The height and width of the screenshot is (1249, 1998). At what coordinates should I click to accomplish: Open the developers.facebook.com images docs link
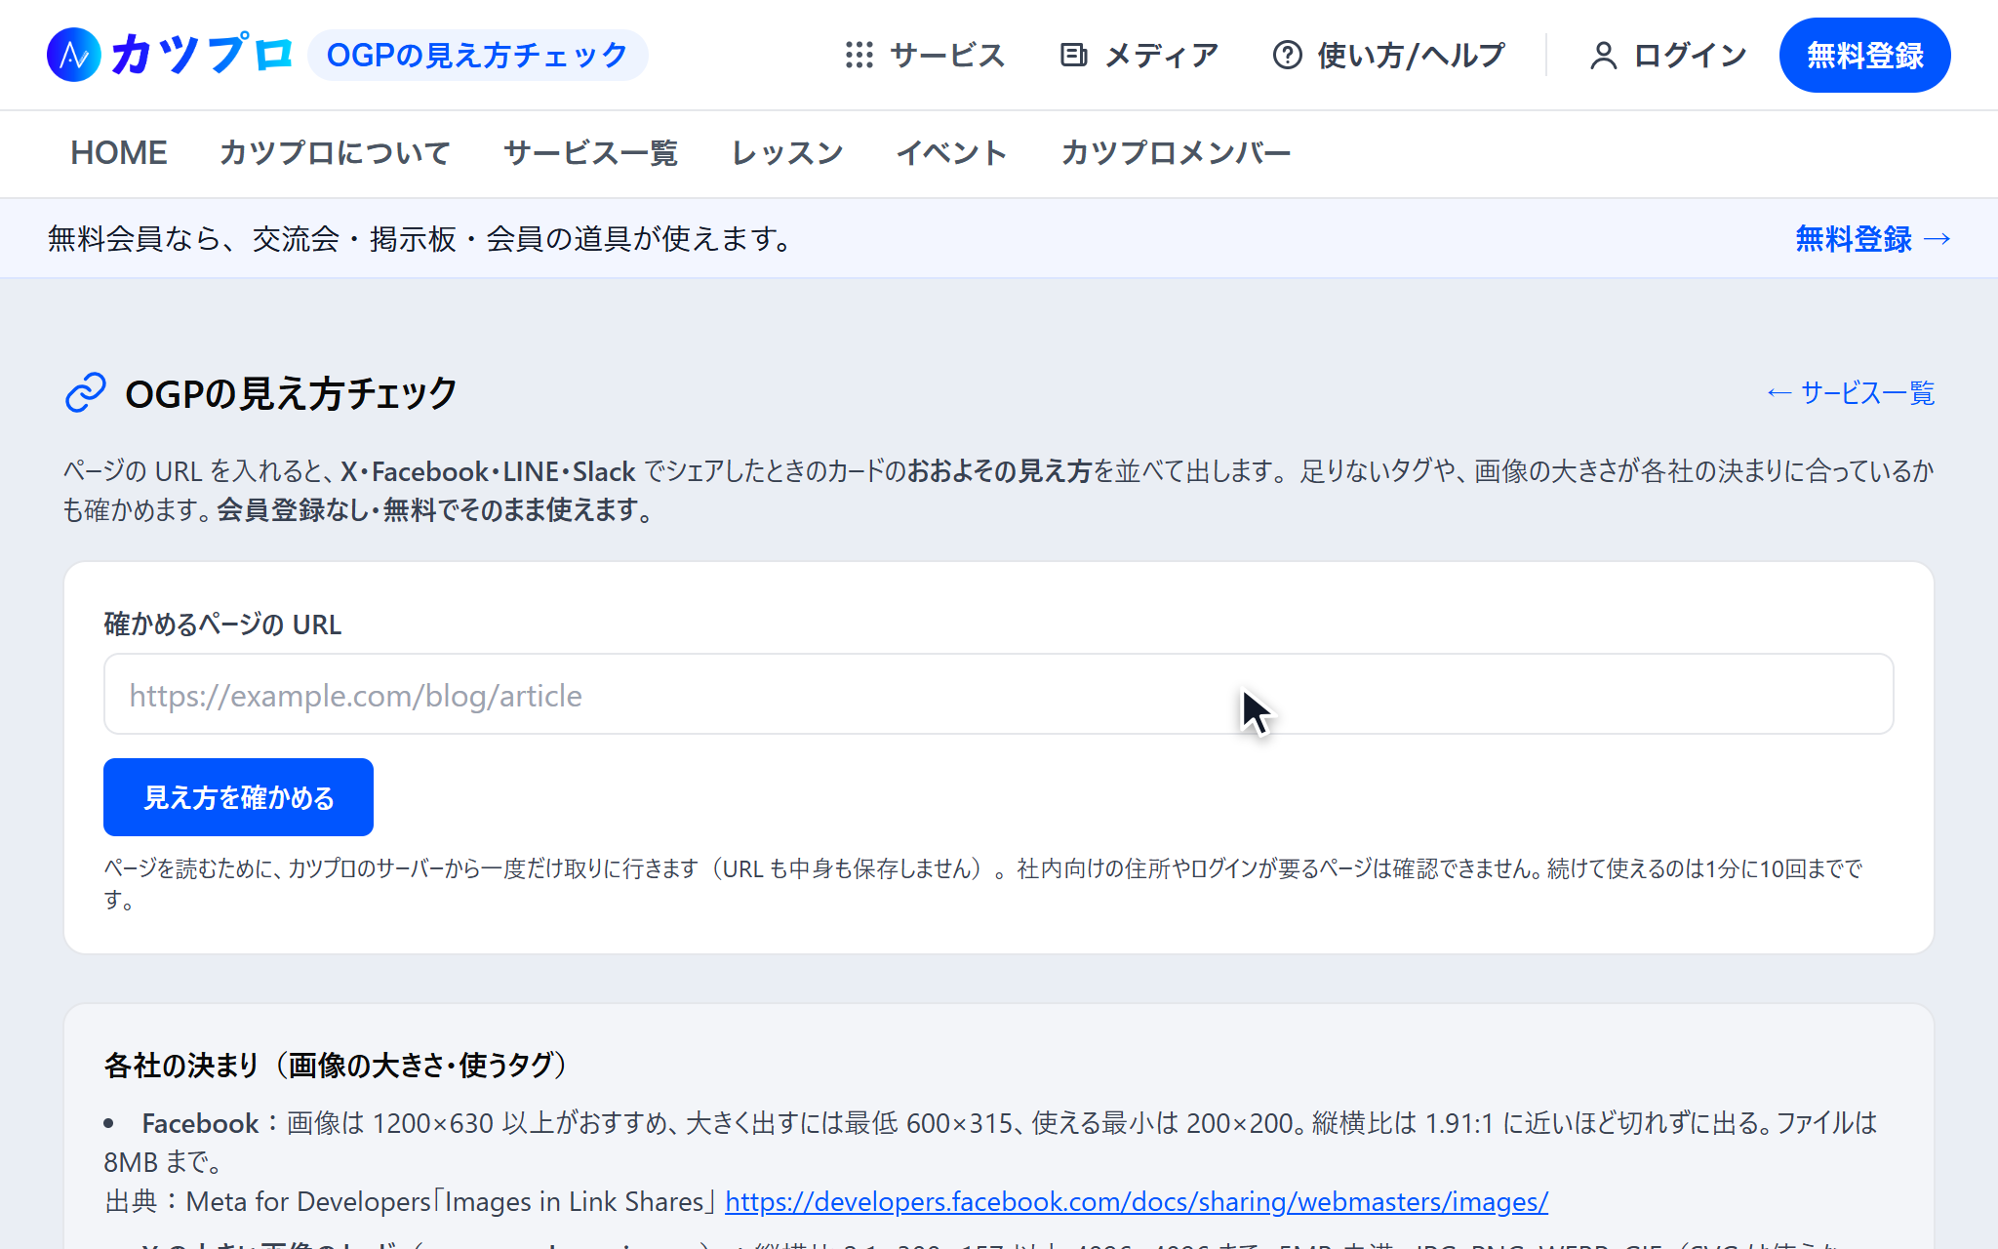(x=1137, y=1201)
